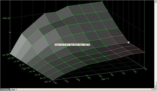Select the magenta node above the cursor tooltip
This screenshot has height=91, width=157.
pyautogui.click(x=61, y=38)
